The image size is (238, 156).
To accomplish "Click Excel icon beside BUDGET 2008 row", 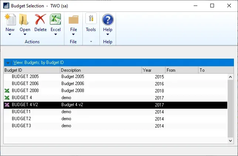I will (x=7, y=91).
